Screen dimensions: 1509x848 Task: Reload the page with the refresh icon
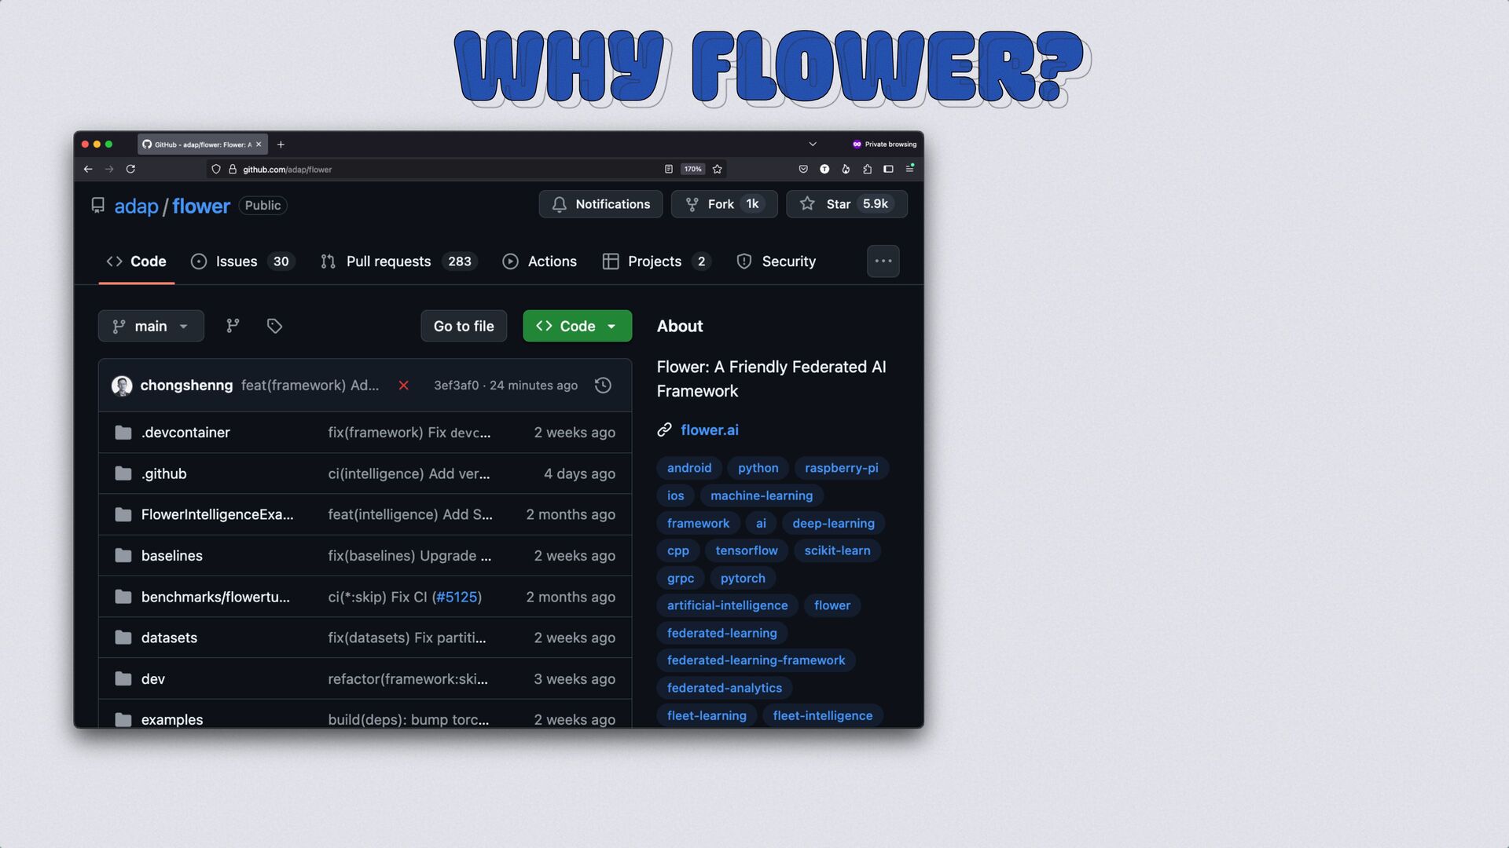point(130,169)
